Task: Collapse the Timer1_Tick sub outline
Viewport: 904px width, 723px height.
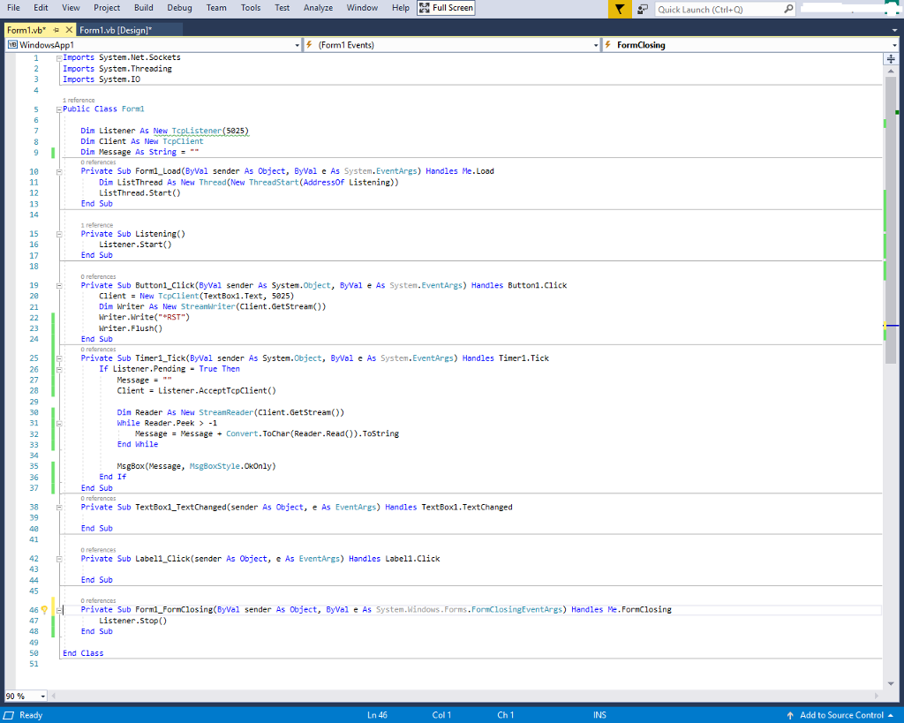Action: [x=59, y=358]
